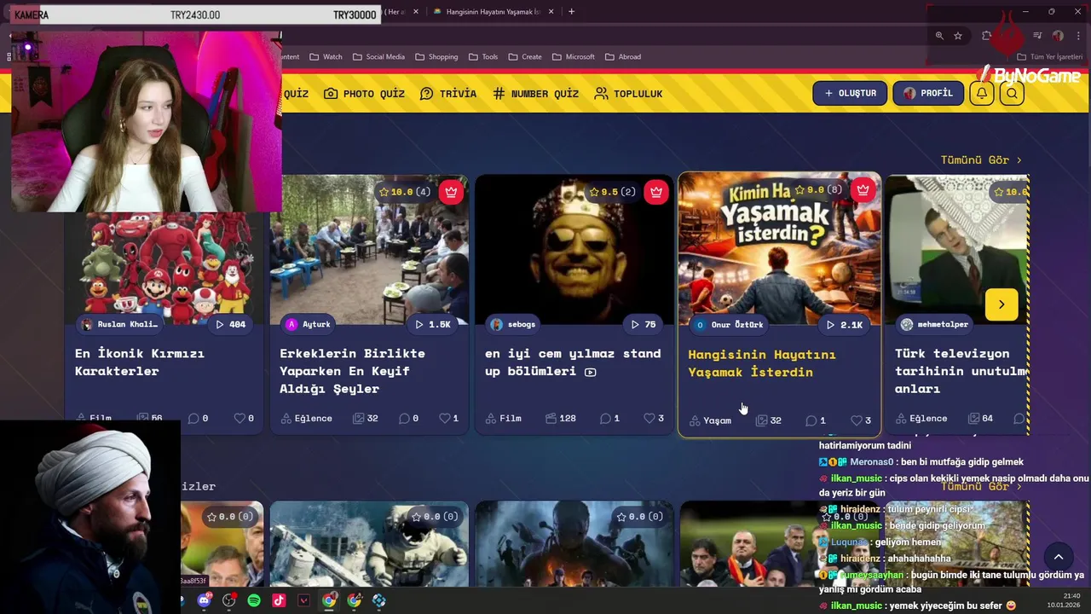Bookmark this page with star icon
Viewport: 1091px width, 614px height.
958,36
